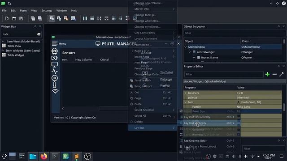Viewport: 287px width, 161px height.
Task: Open Firefox from the taskbar
Action: [44, 157]
